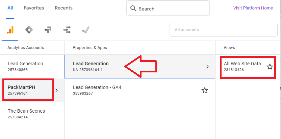Image resolution: width=281 pixels, height=139 pixels.
Task: Favorite the All Web Site Data view
Action: click(x=270, y=67)
